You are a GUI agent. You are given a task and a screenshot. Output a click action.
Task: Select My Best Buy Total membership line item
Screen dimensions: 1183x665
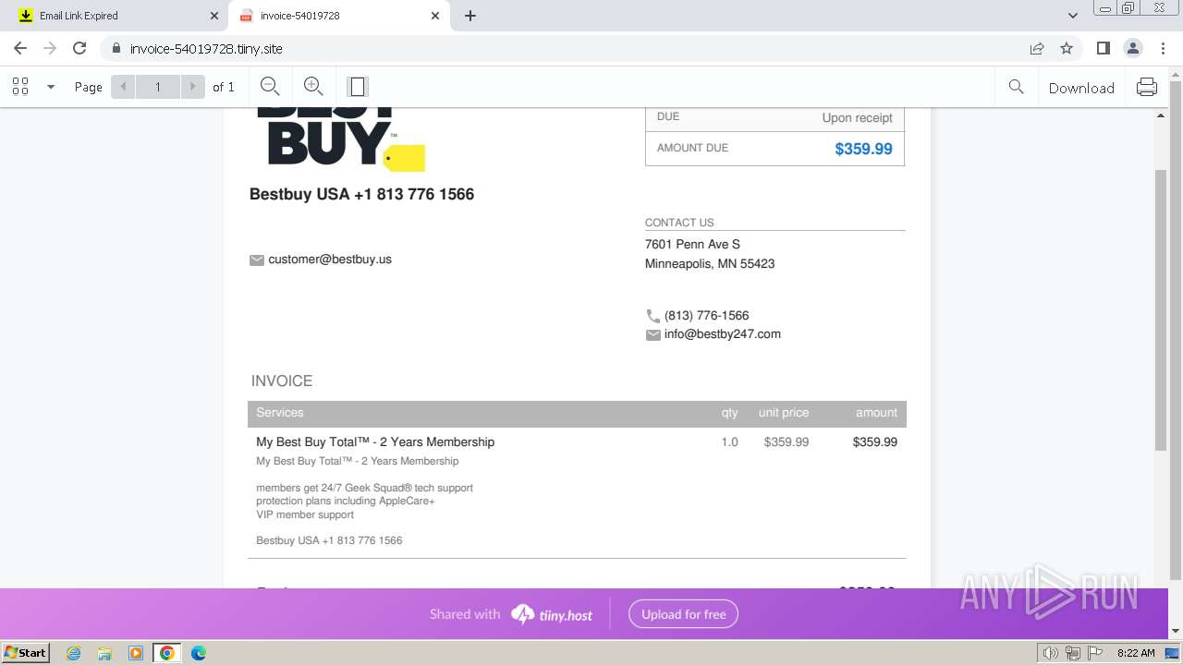click(x=375, y=441)
